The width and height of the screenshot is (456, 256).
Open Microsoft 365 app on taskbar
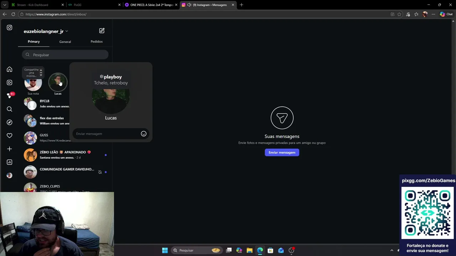(239, 250)
